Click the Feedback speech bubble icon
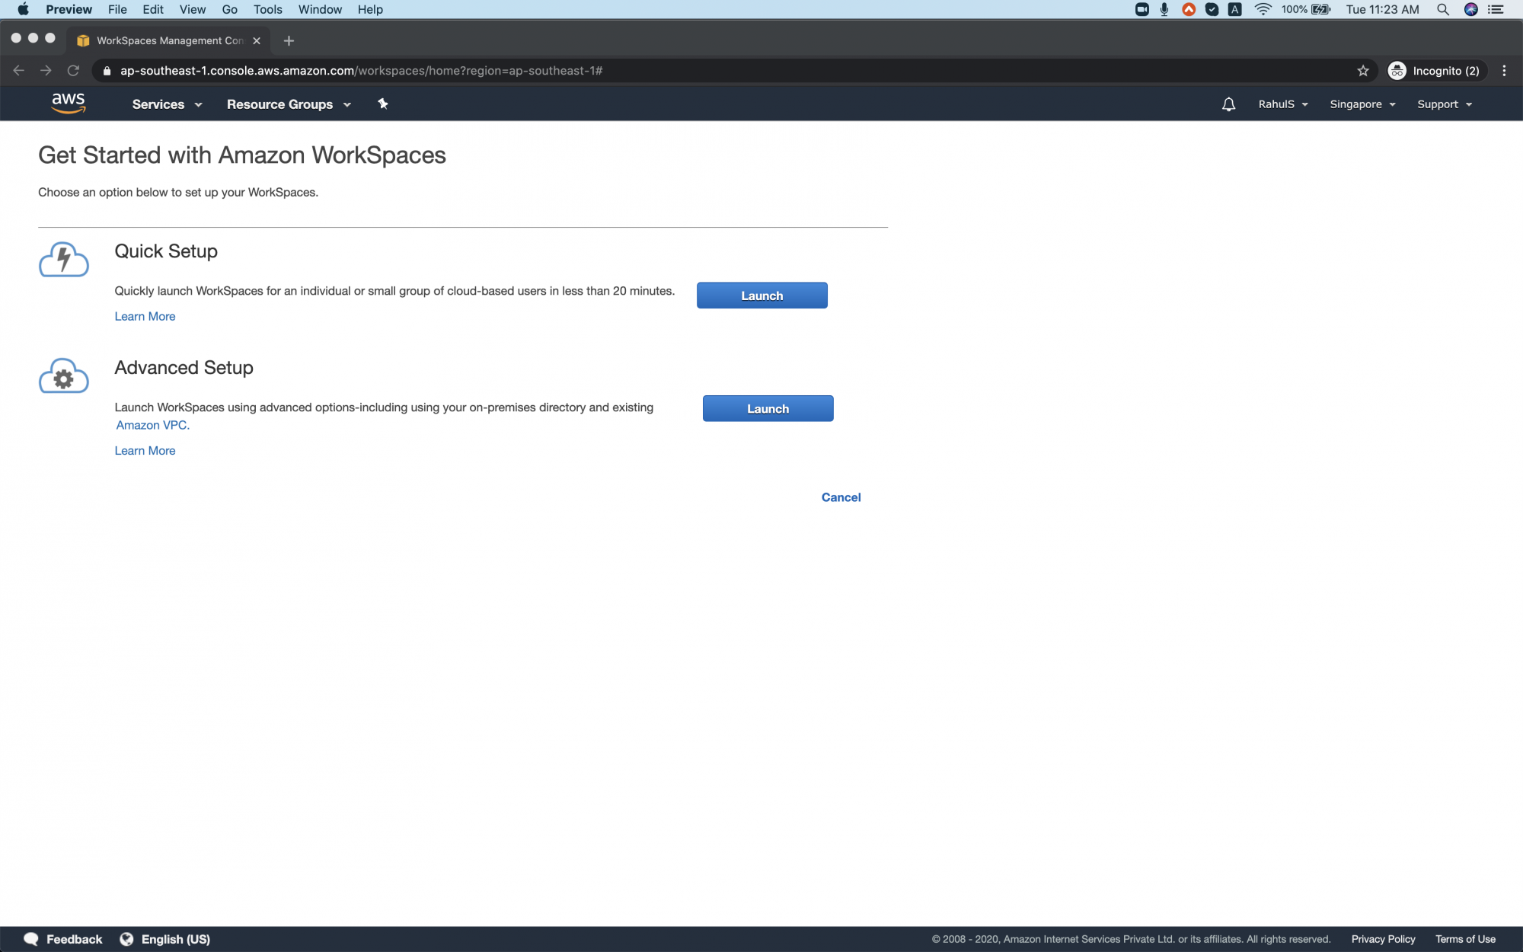1523x952 pixels. pyautogui.click(x=31, y=938)
